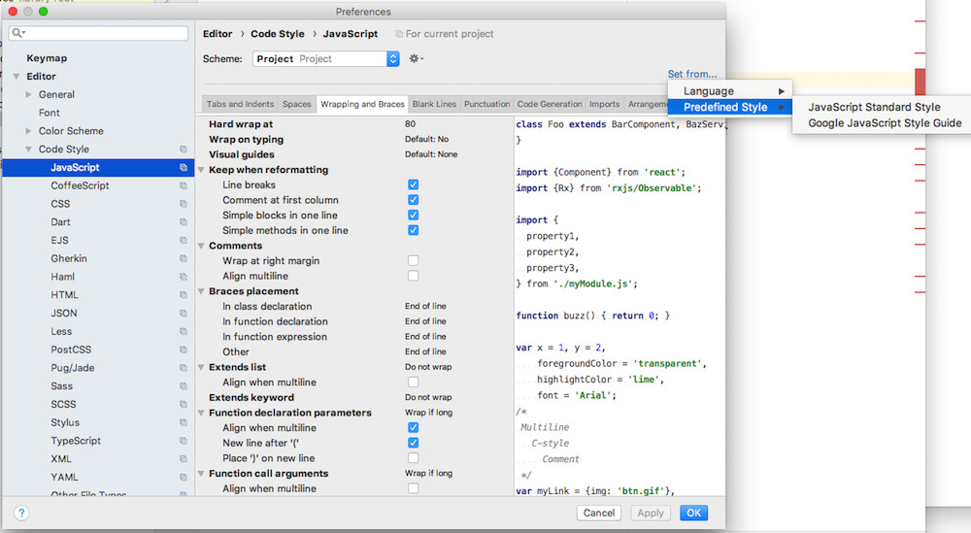Collapse Function call arguments section
The image size is (971, 533).
201,474
